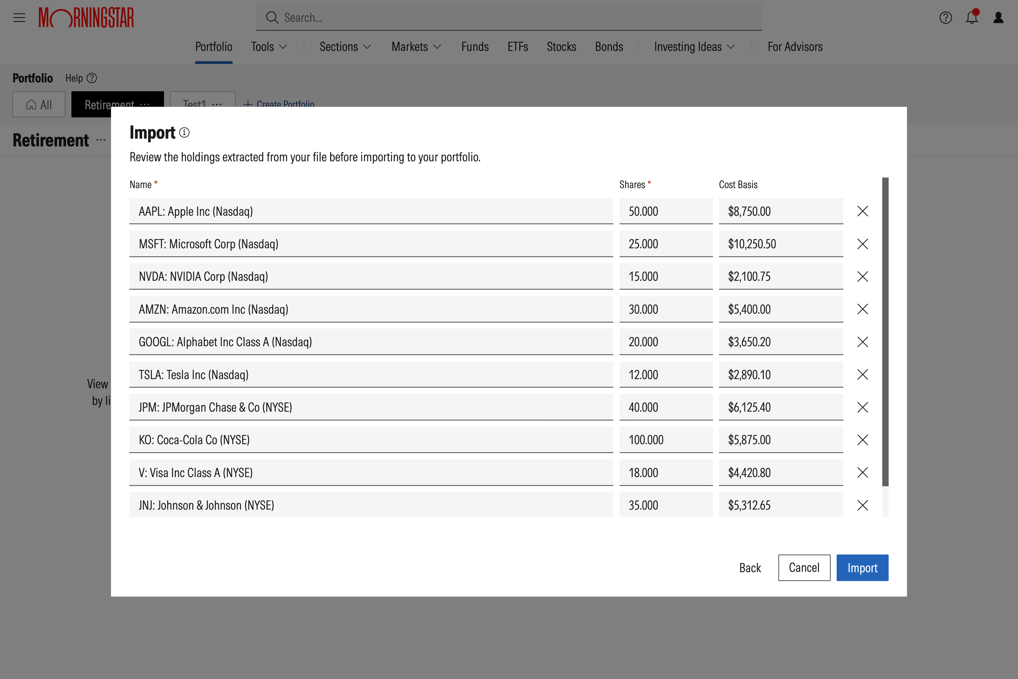Open the Funds nav item
The width and height of the screenshot is (1018, 679).
475,47
